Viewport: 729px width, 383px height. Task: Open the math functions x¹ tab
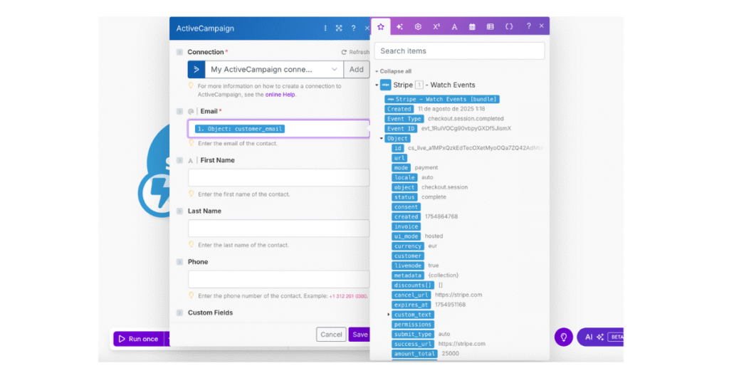tap(436, 26)
